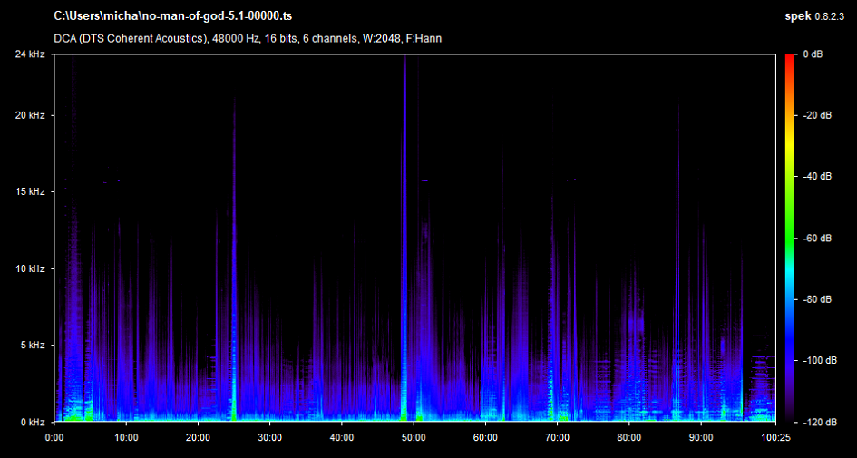This screenshot has width=857, height=458.
Task: Select the 20 kHz frequency axis label
Action: [x=30, y=116]
